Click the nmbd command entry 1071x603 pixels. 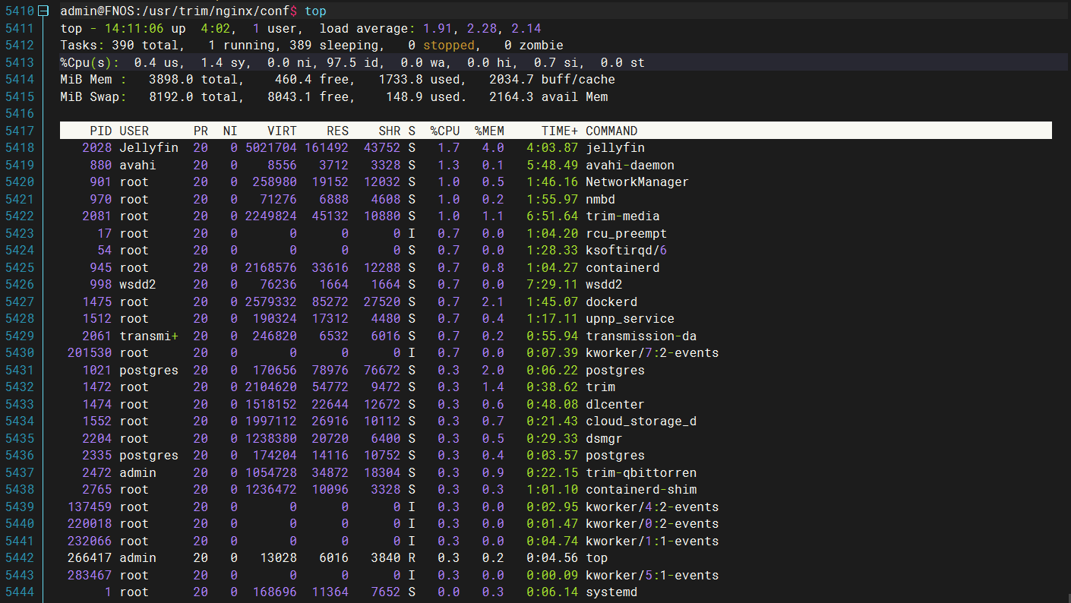[600, 199]
